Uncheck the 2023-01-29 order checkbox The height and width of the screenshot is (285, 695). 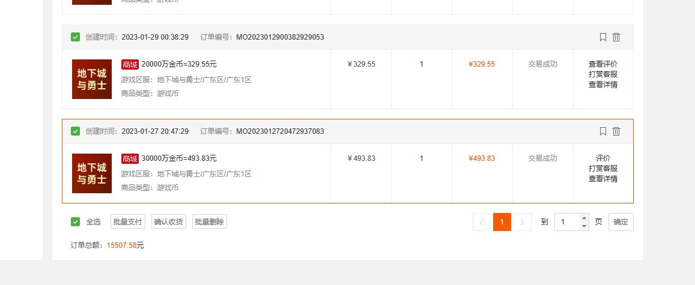click(75, 37)
